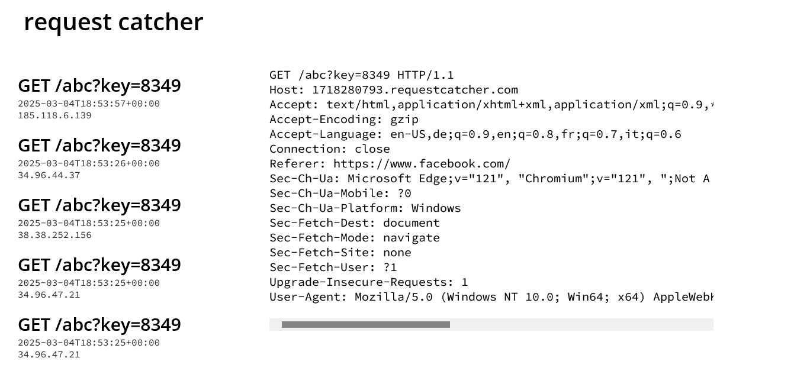Click the "request catcher" page title
Image resolution: width=794 pixels, height=374 pixels.
tap(113, 22)
